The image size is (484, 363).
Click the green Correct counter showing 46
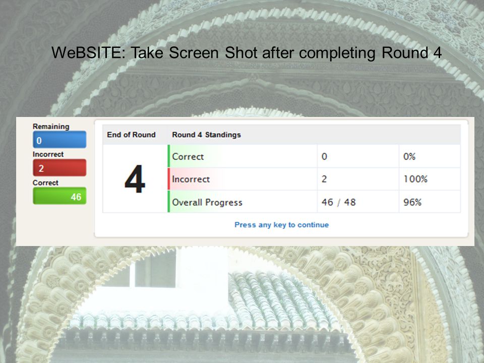pos(59,196)
